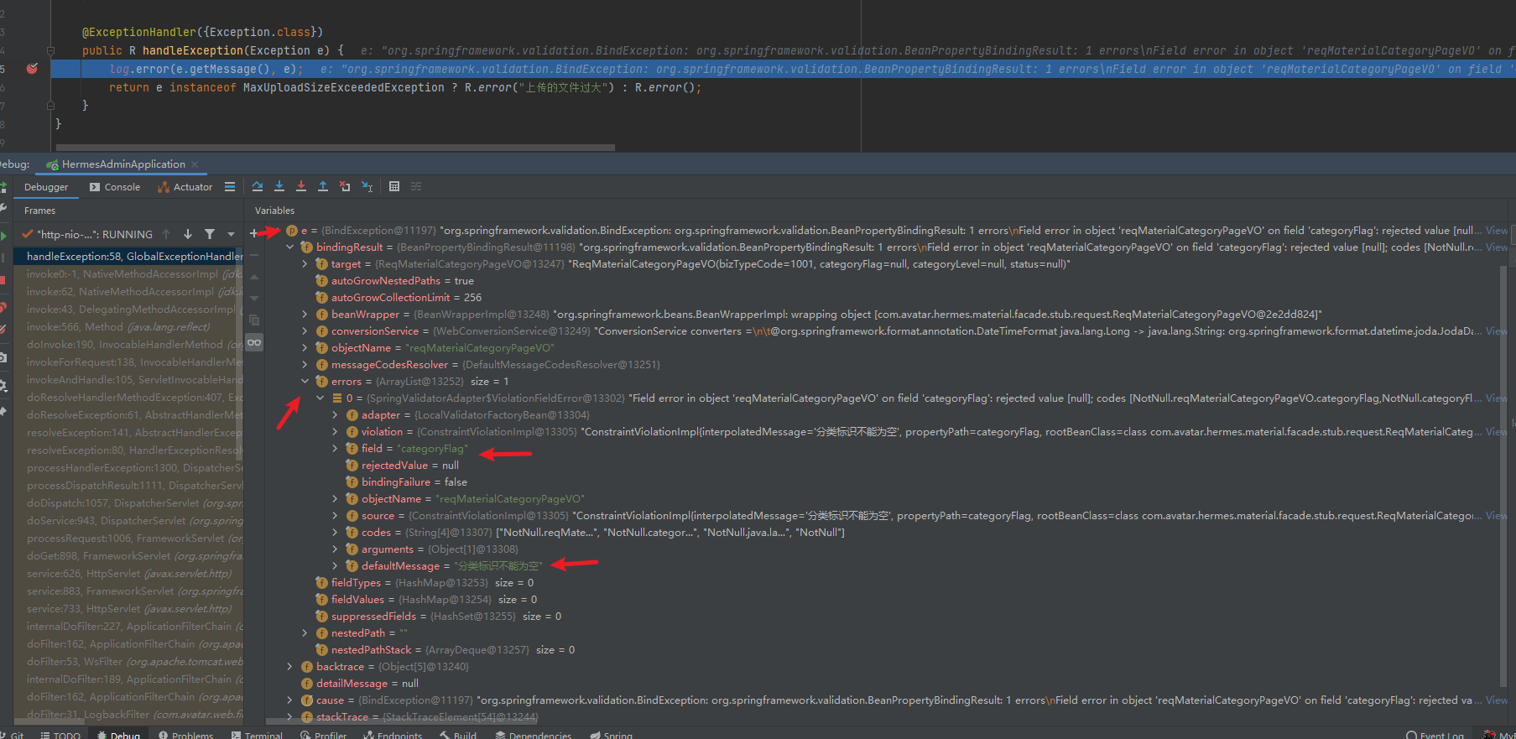Image resolution: width=1516 pixels, height=739 pixels.
Task: Close the HermesAdminApplication debug tab
Action: click(195, 164)
